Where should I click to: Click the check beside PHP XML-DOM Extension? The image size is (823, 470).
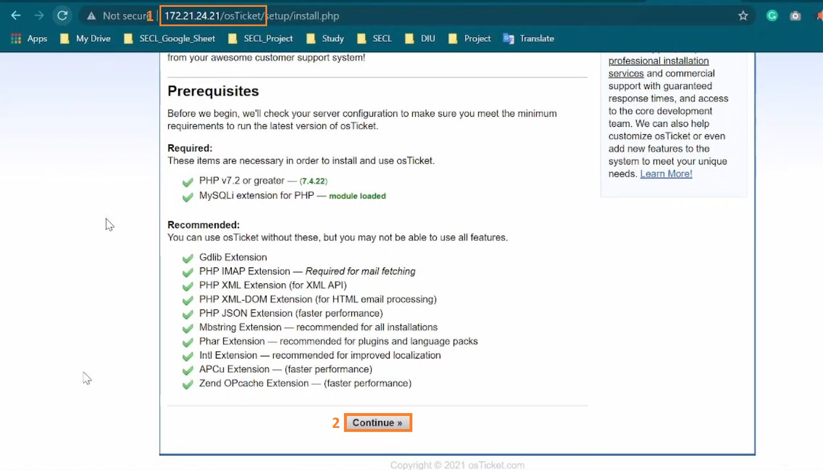pyautogui.click(x=187, y=300)
